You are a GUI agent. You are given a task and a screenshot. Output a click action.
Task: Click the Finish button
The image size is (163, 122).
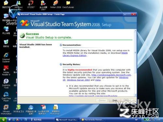115,101
